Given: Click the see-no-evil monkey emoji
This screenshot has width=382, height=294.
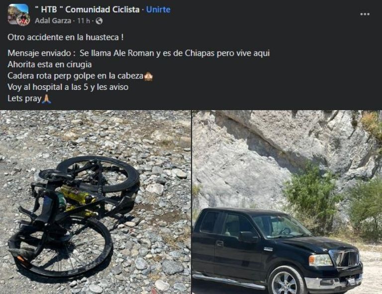Looking at the screenshot, I should pyautogui.click(x=148, y=76).
